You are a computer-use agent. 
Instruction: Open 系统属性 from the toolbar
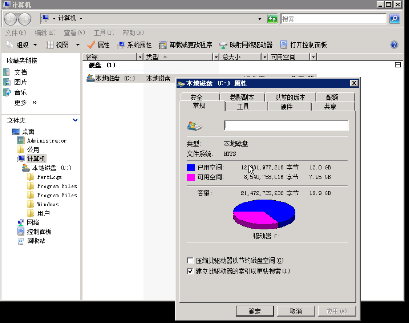click(x=134, y=45)
